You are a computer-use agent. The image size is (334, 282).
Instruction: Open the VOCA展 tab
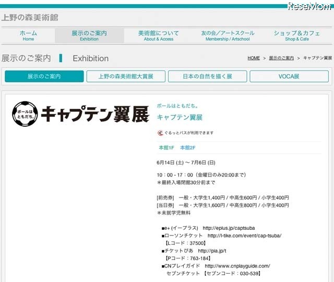coord(289,76)
